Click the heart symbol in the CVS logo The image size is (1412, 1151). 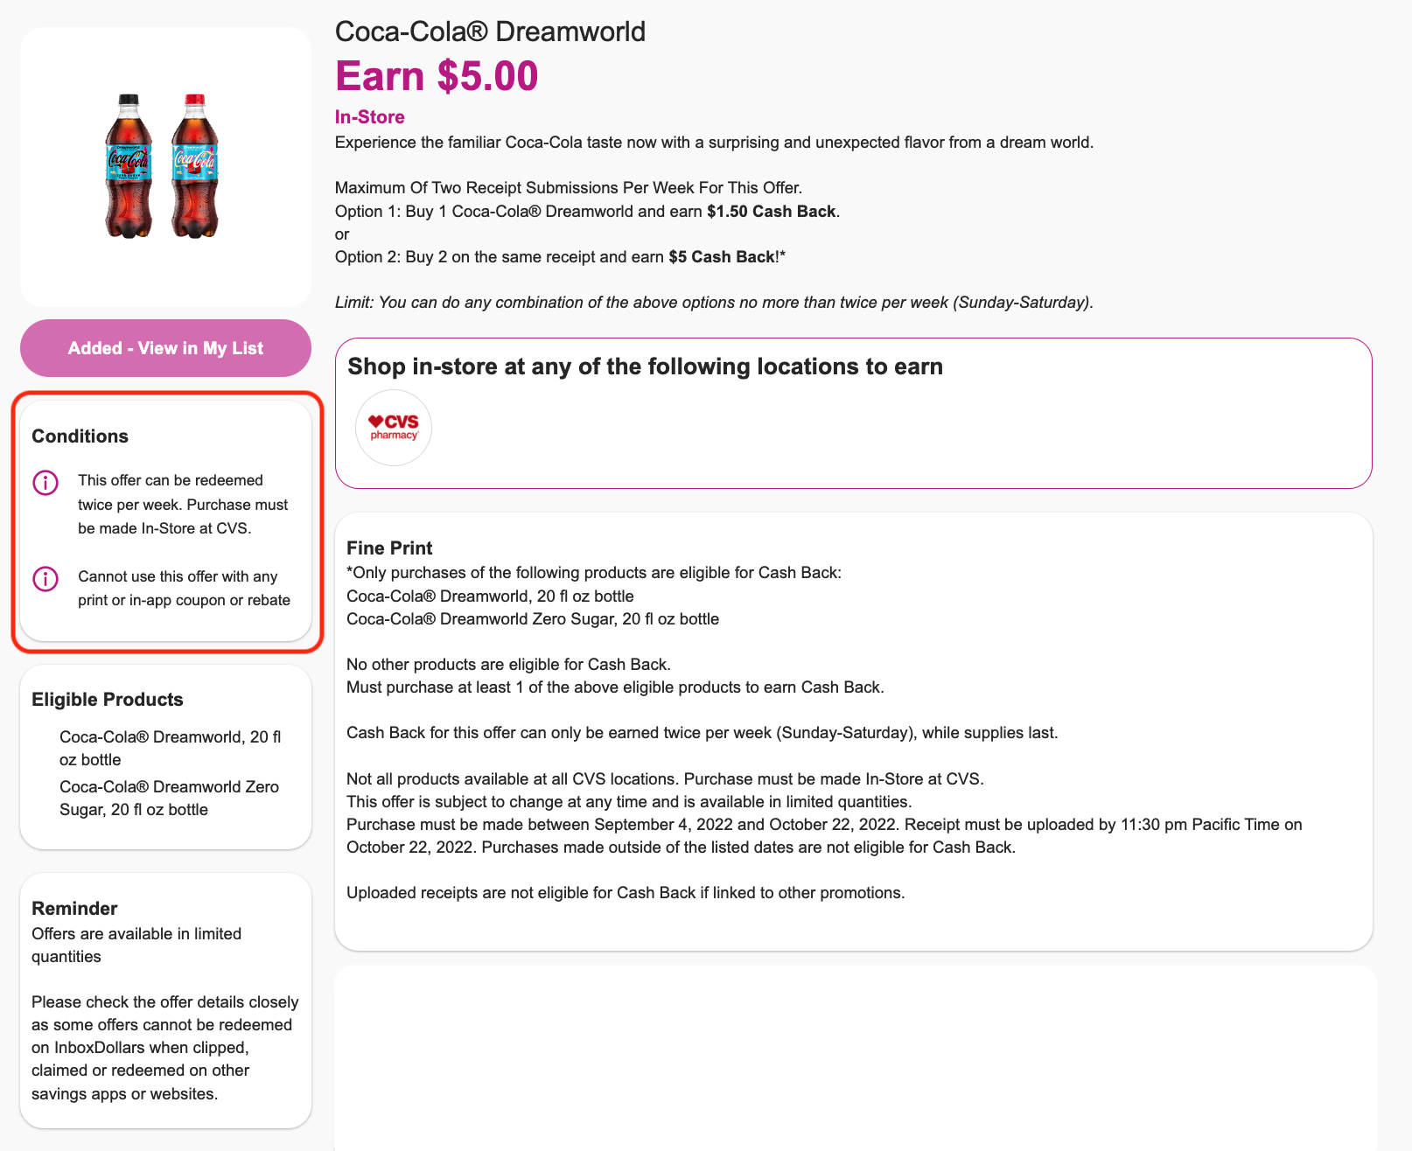click(x=376, y=422)
